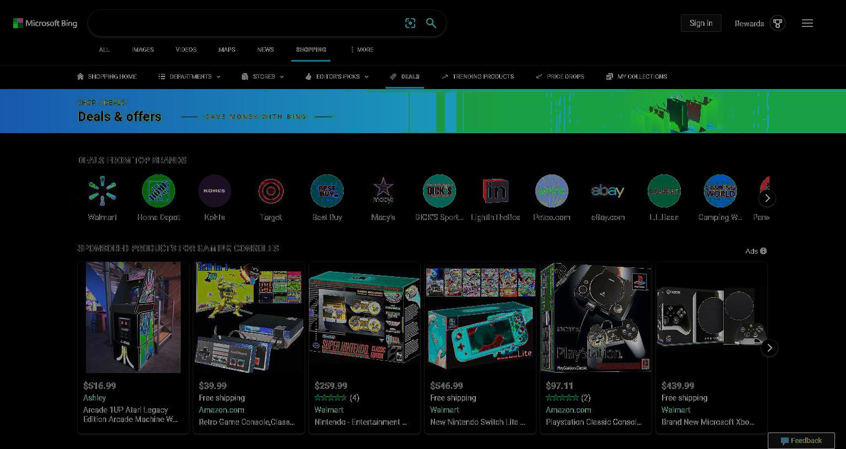Click the search magnifier icon
The image size is (846, 449).
(431, 23)
